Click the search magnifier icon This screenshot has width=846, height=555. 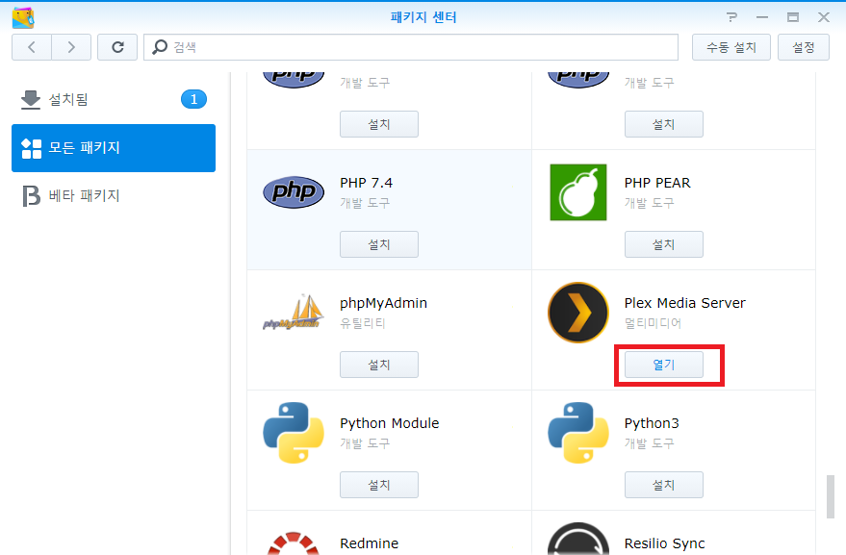click(160, 47)
